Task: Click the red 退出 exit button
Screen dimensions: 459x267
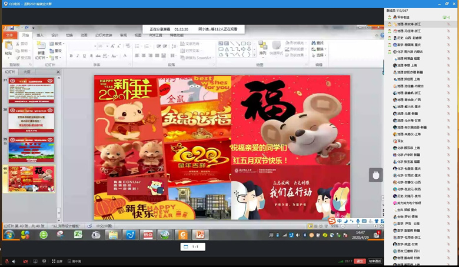Action: (360, 261)
